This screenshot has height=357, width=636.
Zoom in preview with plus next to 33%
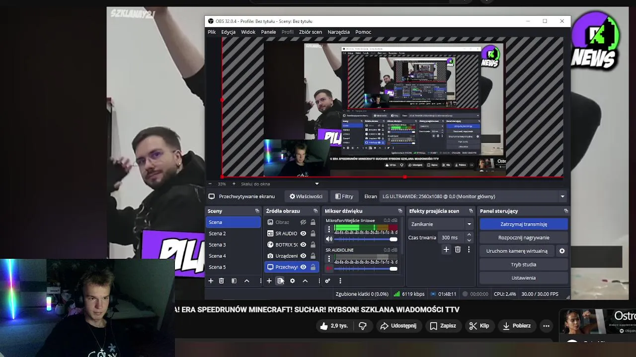tap(234, 183)
